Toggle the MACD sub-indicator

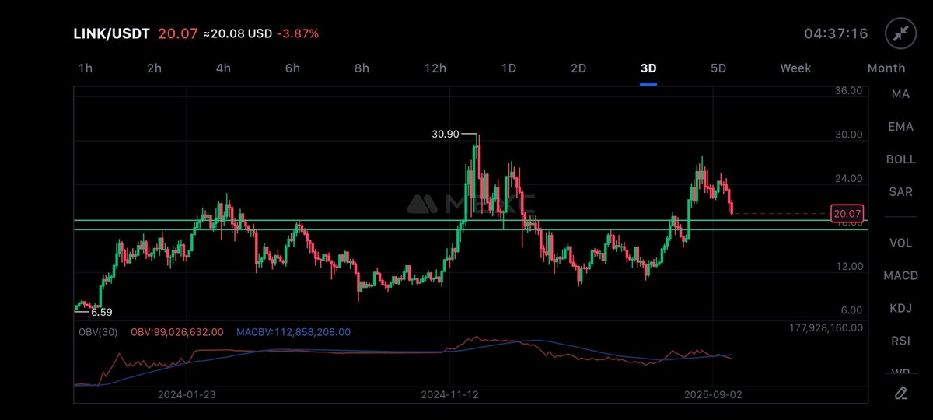(x=901, y=275)
